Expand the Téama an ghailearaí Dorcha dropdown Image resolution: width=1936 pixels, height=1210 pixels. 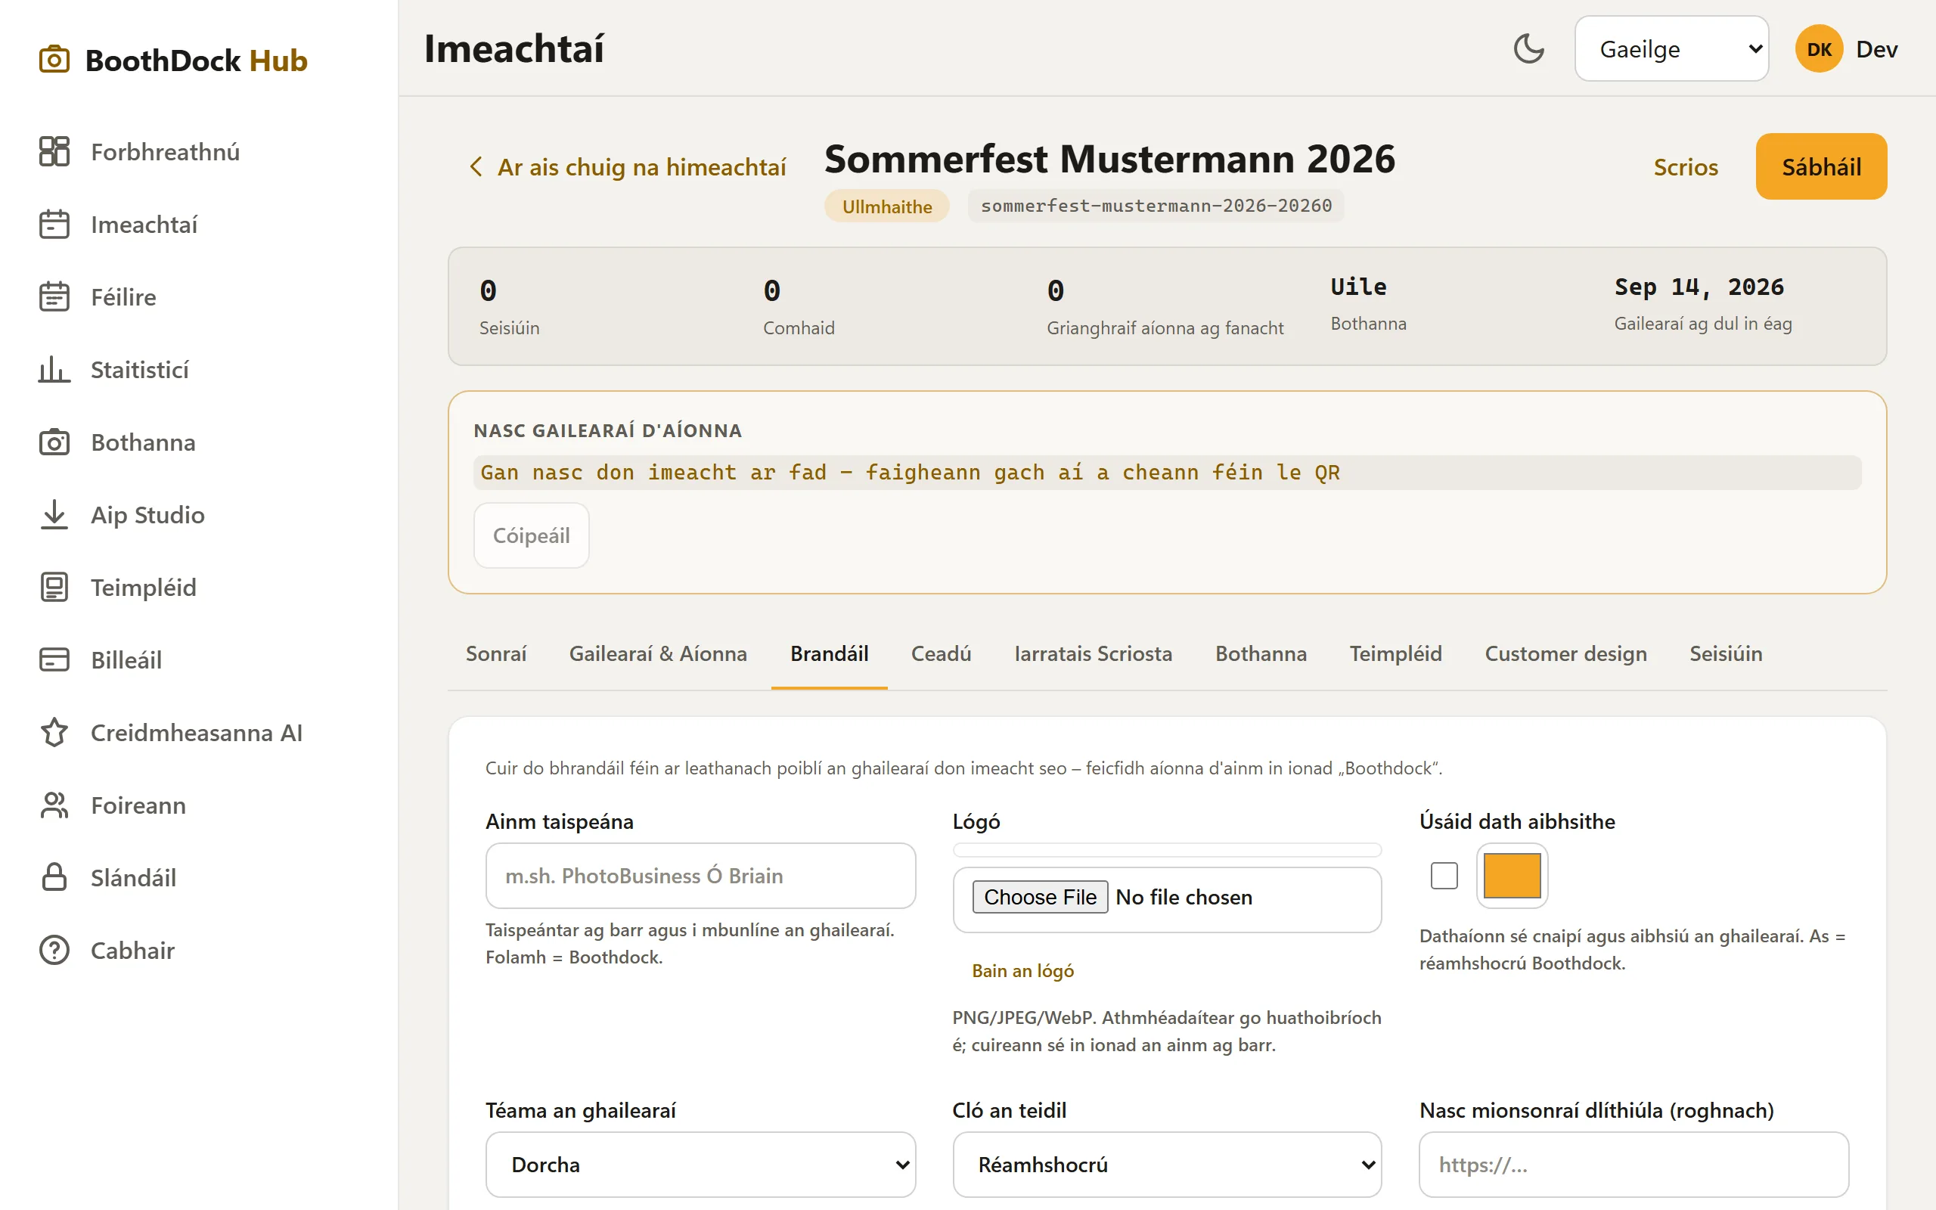[700, 1165]
